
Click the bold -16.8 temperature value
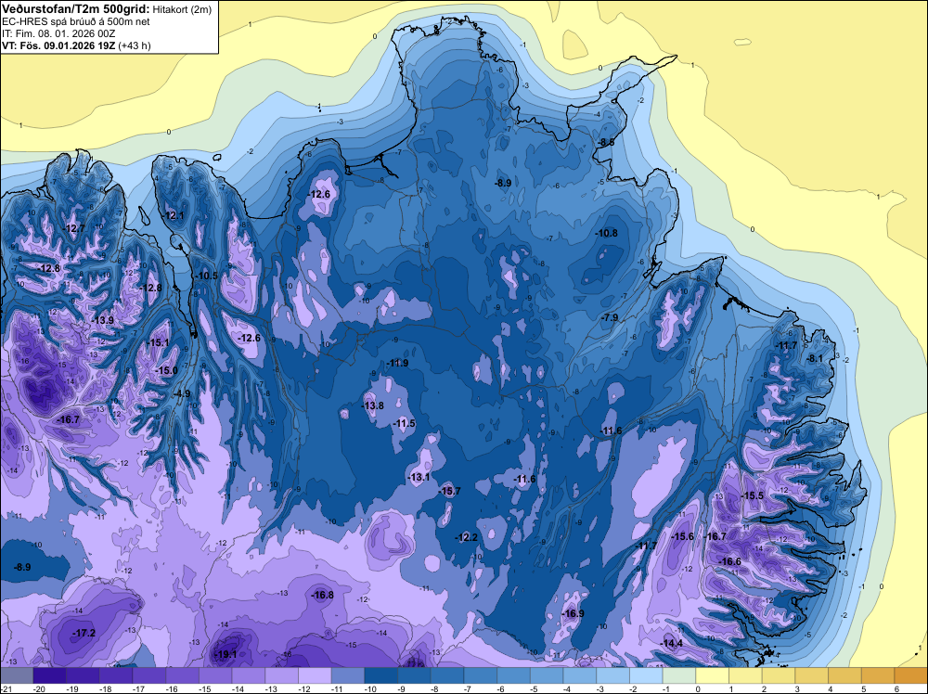pyautogui.click(x=322, y=595)
